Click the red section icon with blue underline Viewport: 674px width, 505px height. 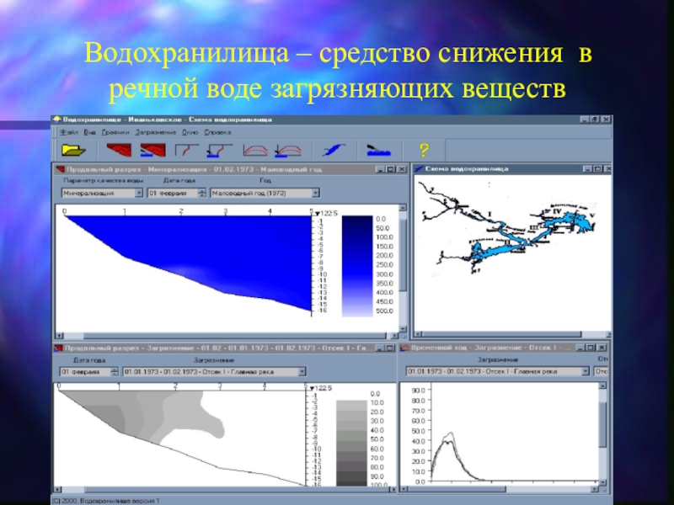153,151
